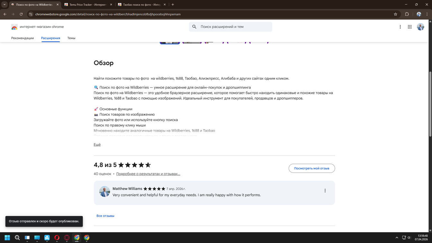432x243 pixels.
Task: Close the Поиск по фото на Wildberries tab
Action: tap(58, 4)
